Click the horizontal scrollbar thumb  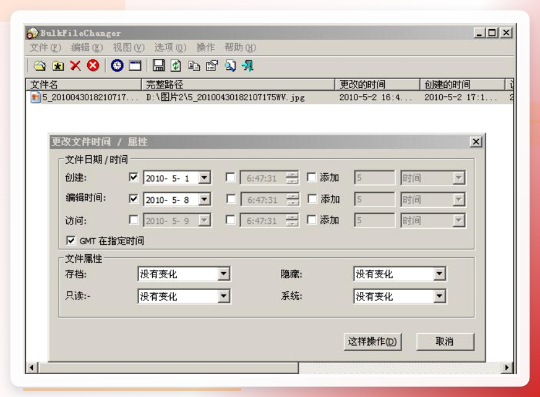168,368
